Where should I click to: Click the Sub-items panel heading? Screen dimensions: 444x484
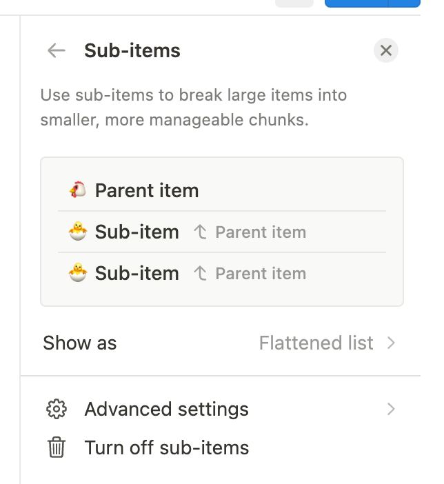point(132,50)
